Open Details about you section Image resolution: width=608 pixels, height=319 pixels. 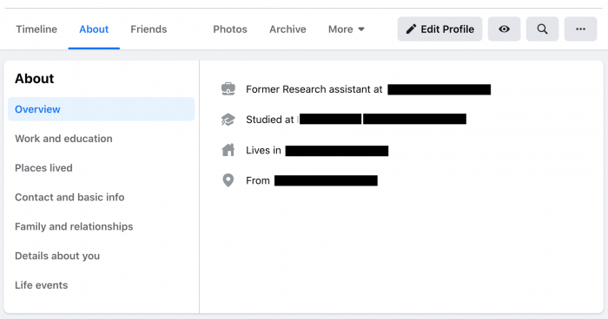point(57,256)
